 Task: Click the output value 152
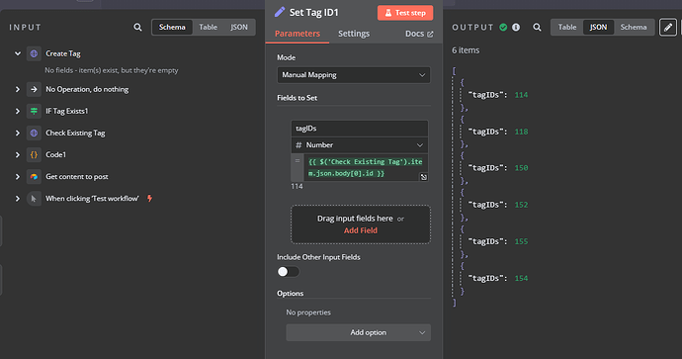click(521, 205)
